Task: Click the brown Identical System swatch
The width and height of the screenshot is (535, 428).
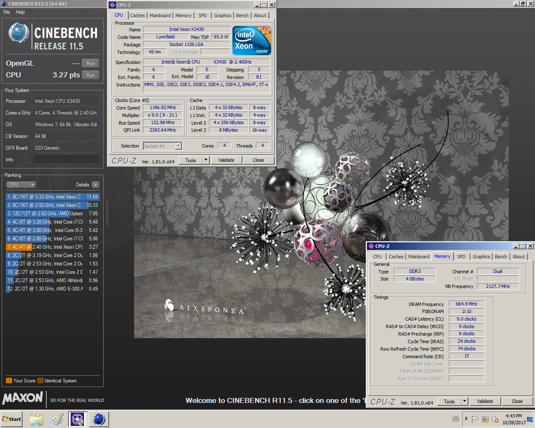Action: (x=40, y=381)
